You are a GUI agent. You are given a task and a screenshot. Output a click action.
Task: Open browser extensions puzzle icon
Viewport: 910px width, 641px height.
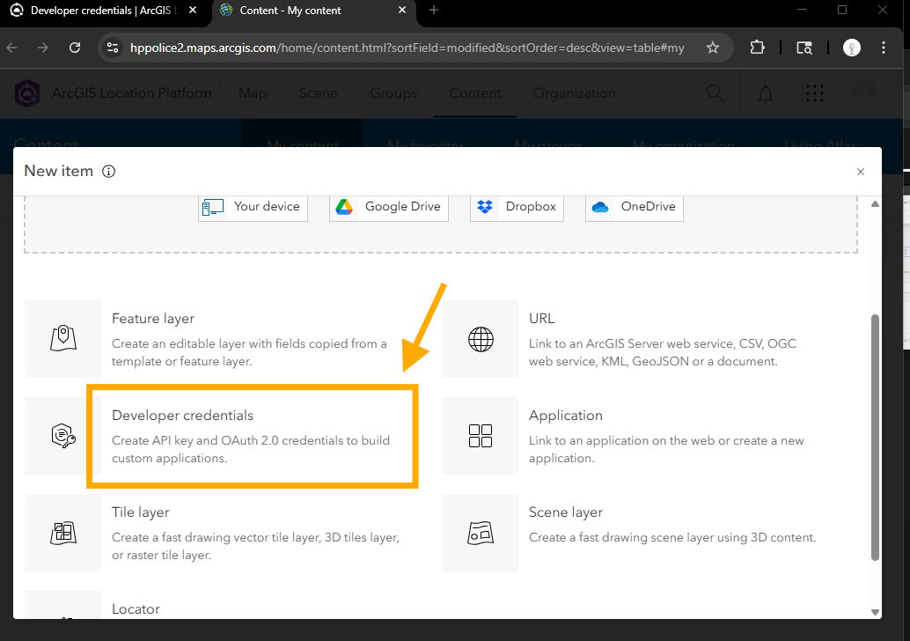757,48
